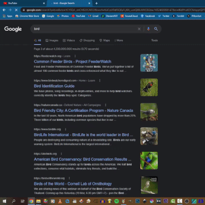Open Task View on taskbar

pyautogui.click(x=23, y=201)
